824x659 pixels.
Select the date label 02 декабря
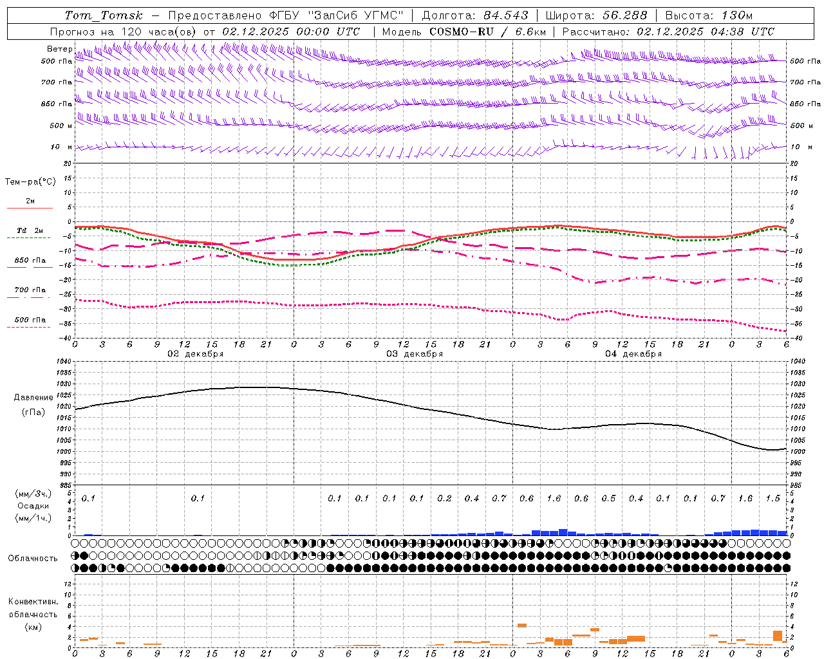(196, 354)
